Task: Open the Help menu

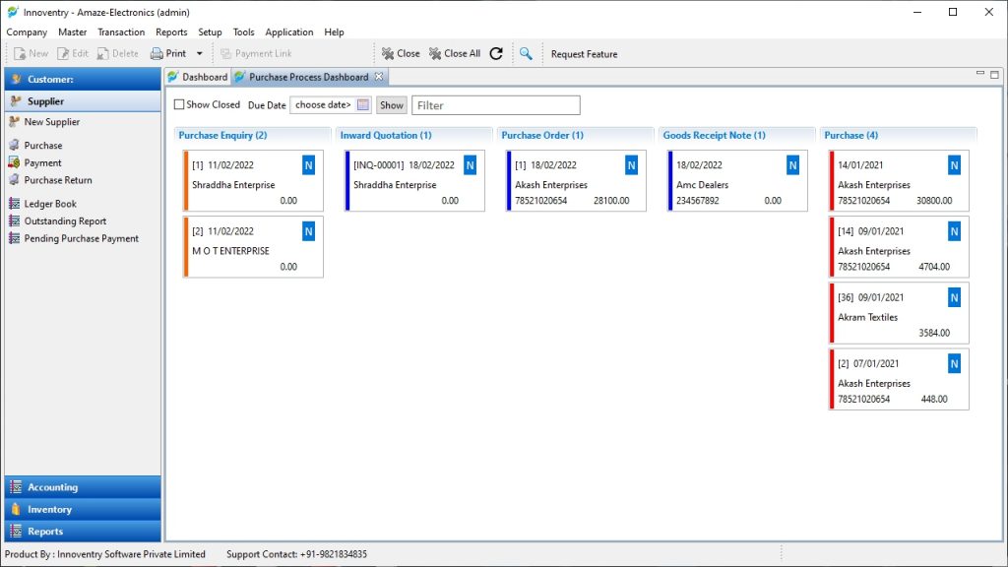Action: [x=335, y=32]
